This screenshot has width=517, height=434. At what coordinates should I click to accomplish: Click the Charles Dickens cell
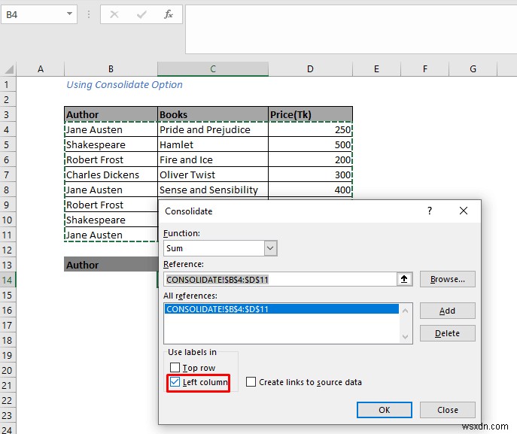(x=111, y=175)
